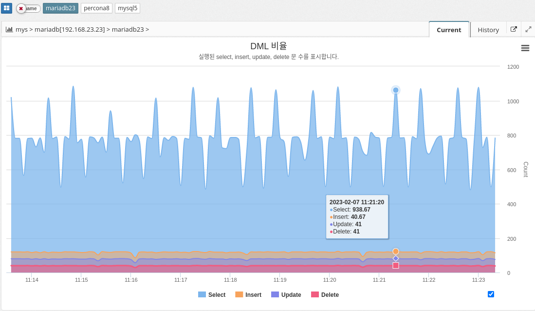
Task: Select the mysql5 instance button
Action: pos(128,8)
